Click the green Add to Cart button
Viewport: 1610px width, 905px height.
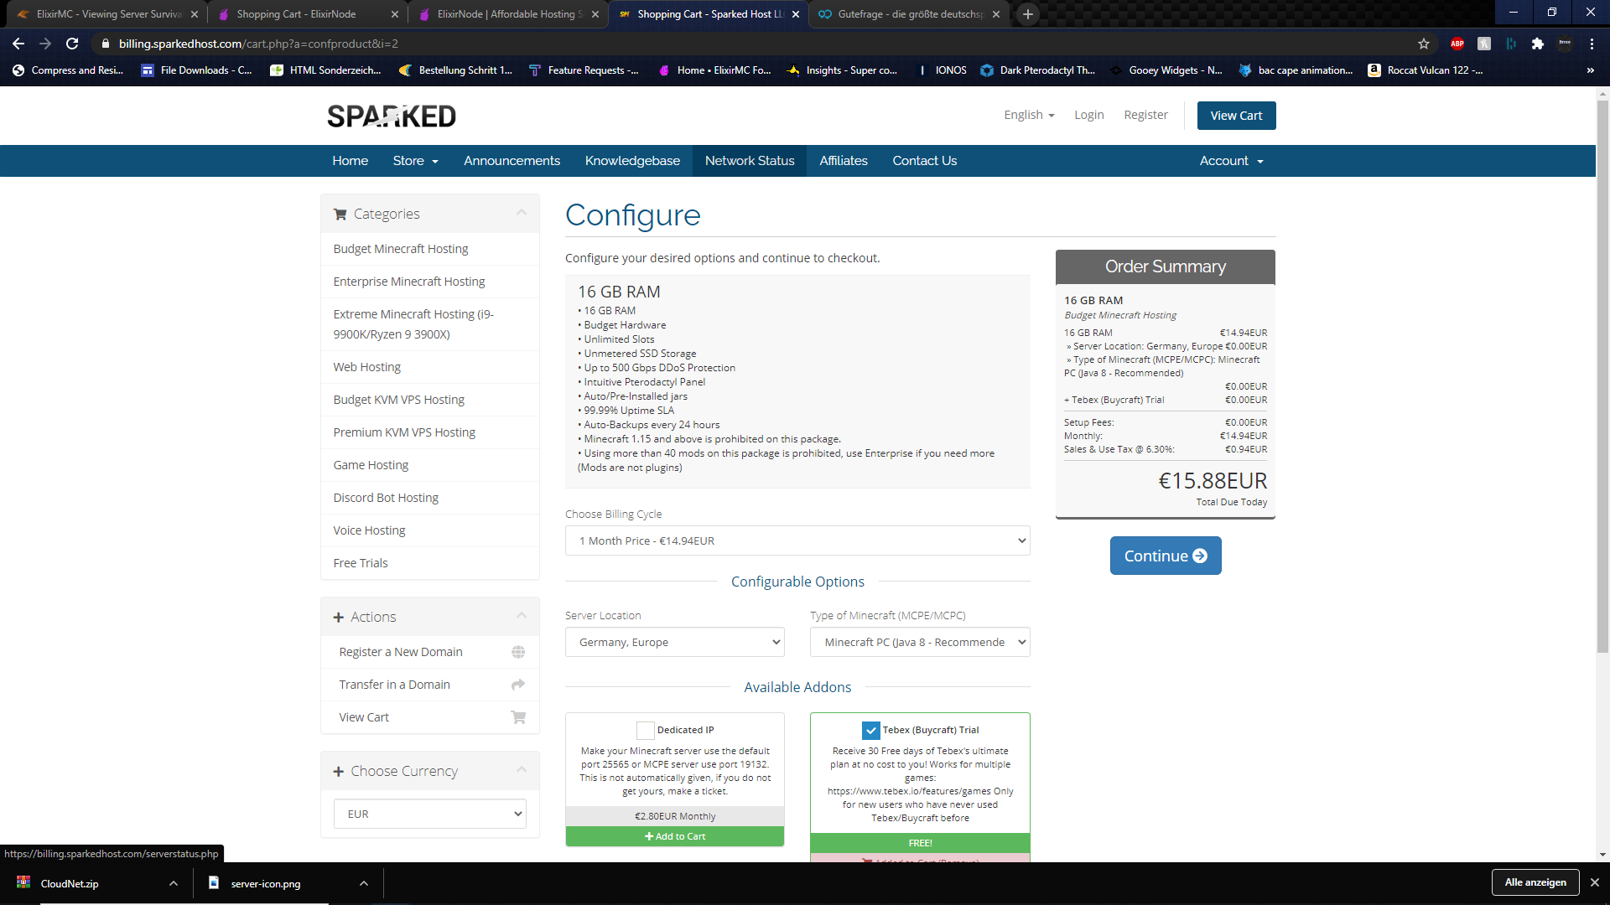[674, 836]
